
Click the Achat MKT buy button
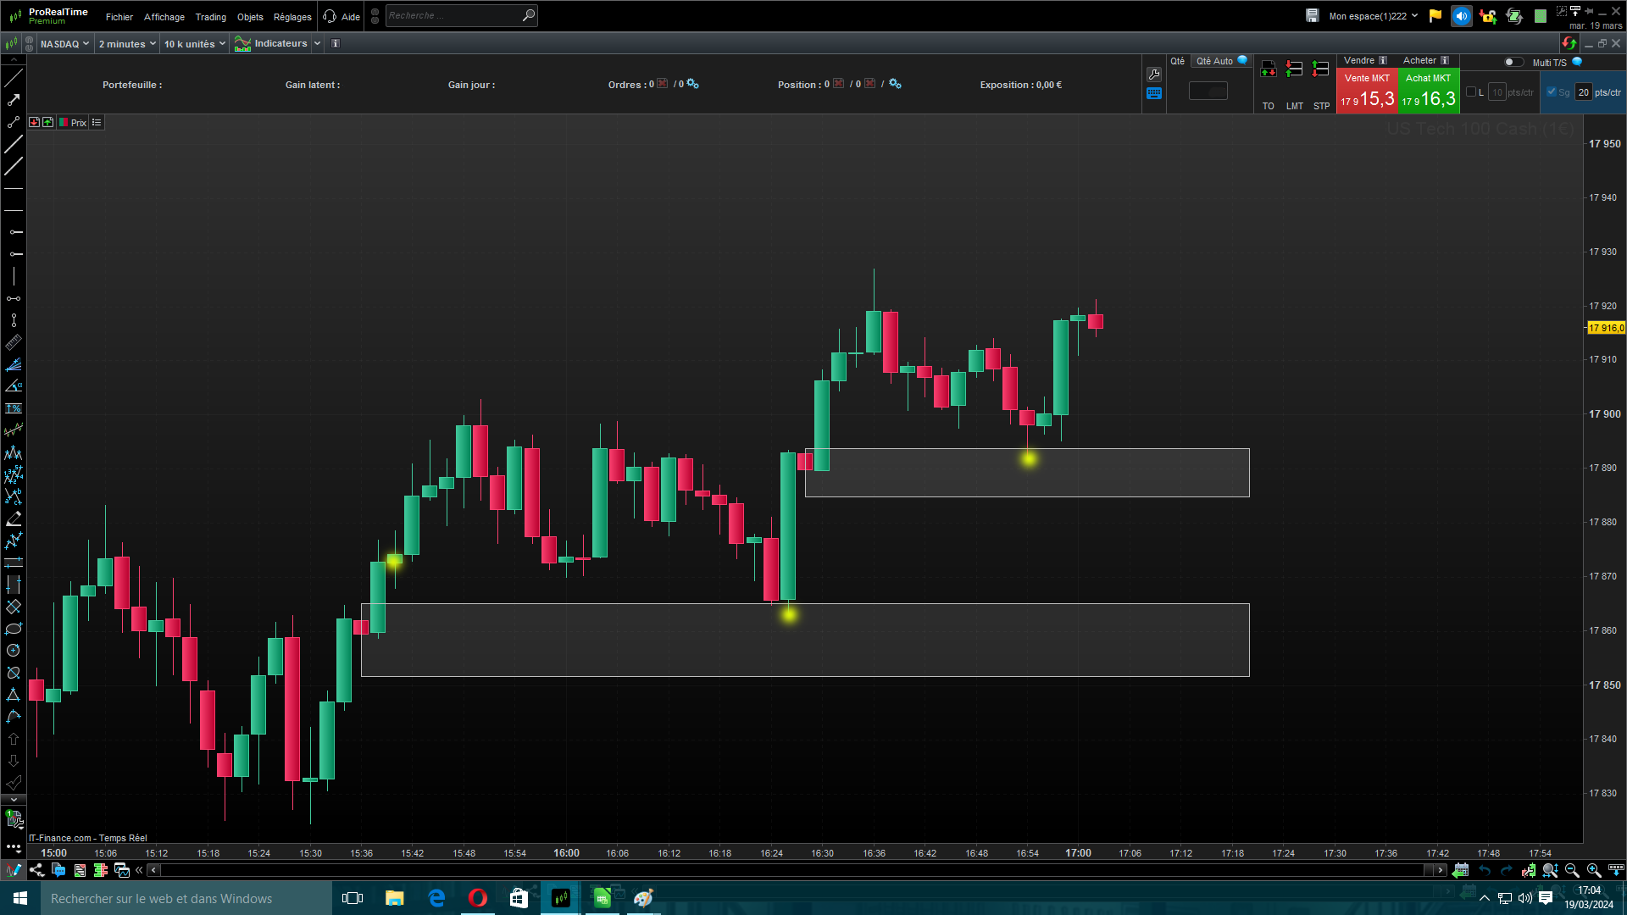[x=1428, y=91]
